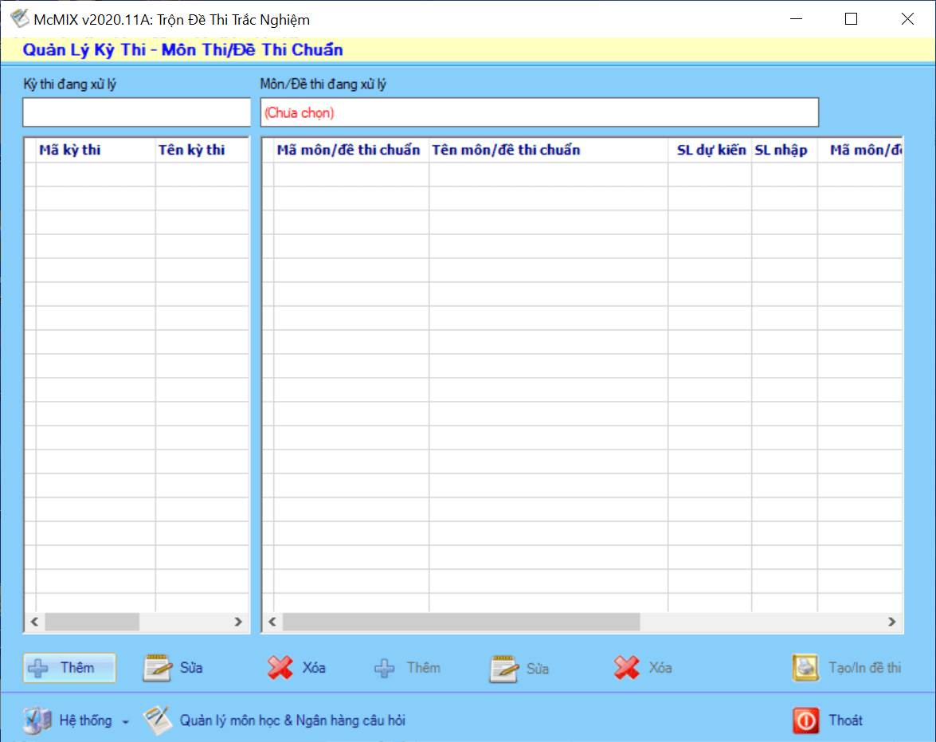Click right scroll arrow of exam list
Screen dimensions: 936x742
click(x=238, y=622)
